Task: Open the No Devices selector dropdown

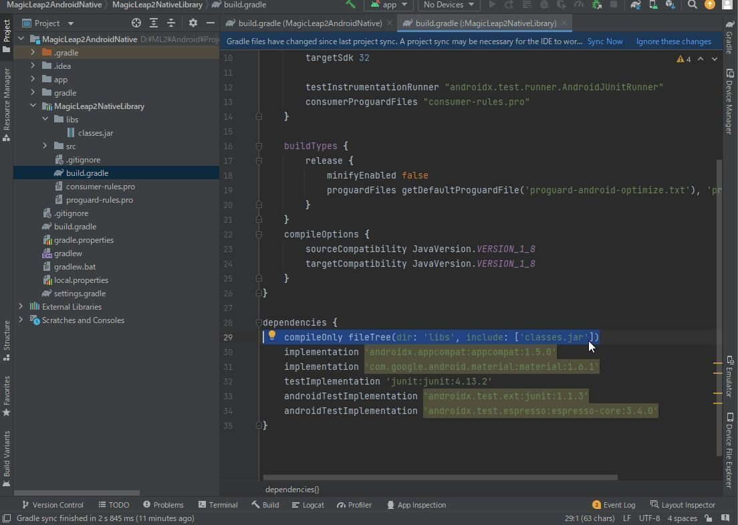Action: [x=449, y=5]
